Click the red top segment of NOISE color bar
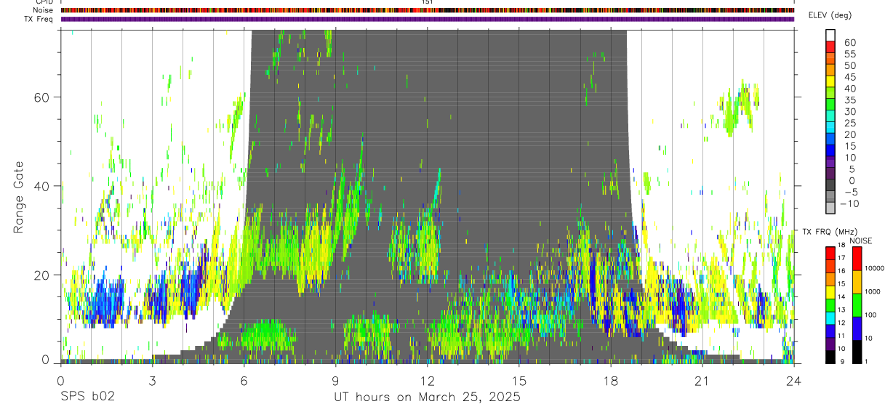The width and height of the screenshot is (893, 412). 857,258
